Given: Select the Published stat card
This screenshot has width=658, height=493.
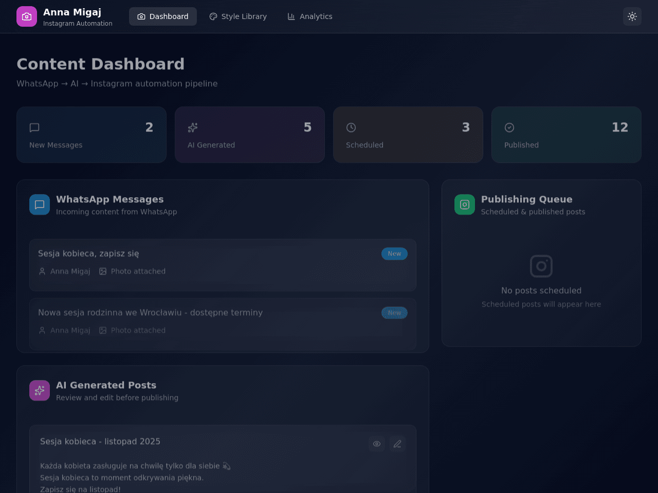Looking at the screenshot, I should click(x=566, y=135).
